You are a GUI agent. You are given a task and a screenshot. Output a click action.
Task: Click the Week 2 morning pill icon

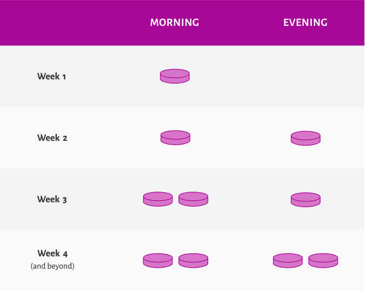[175, 138]
